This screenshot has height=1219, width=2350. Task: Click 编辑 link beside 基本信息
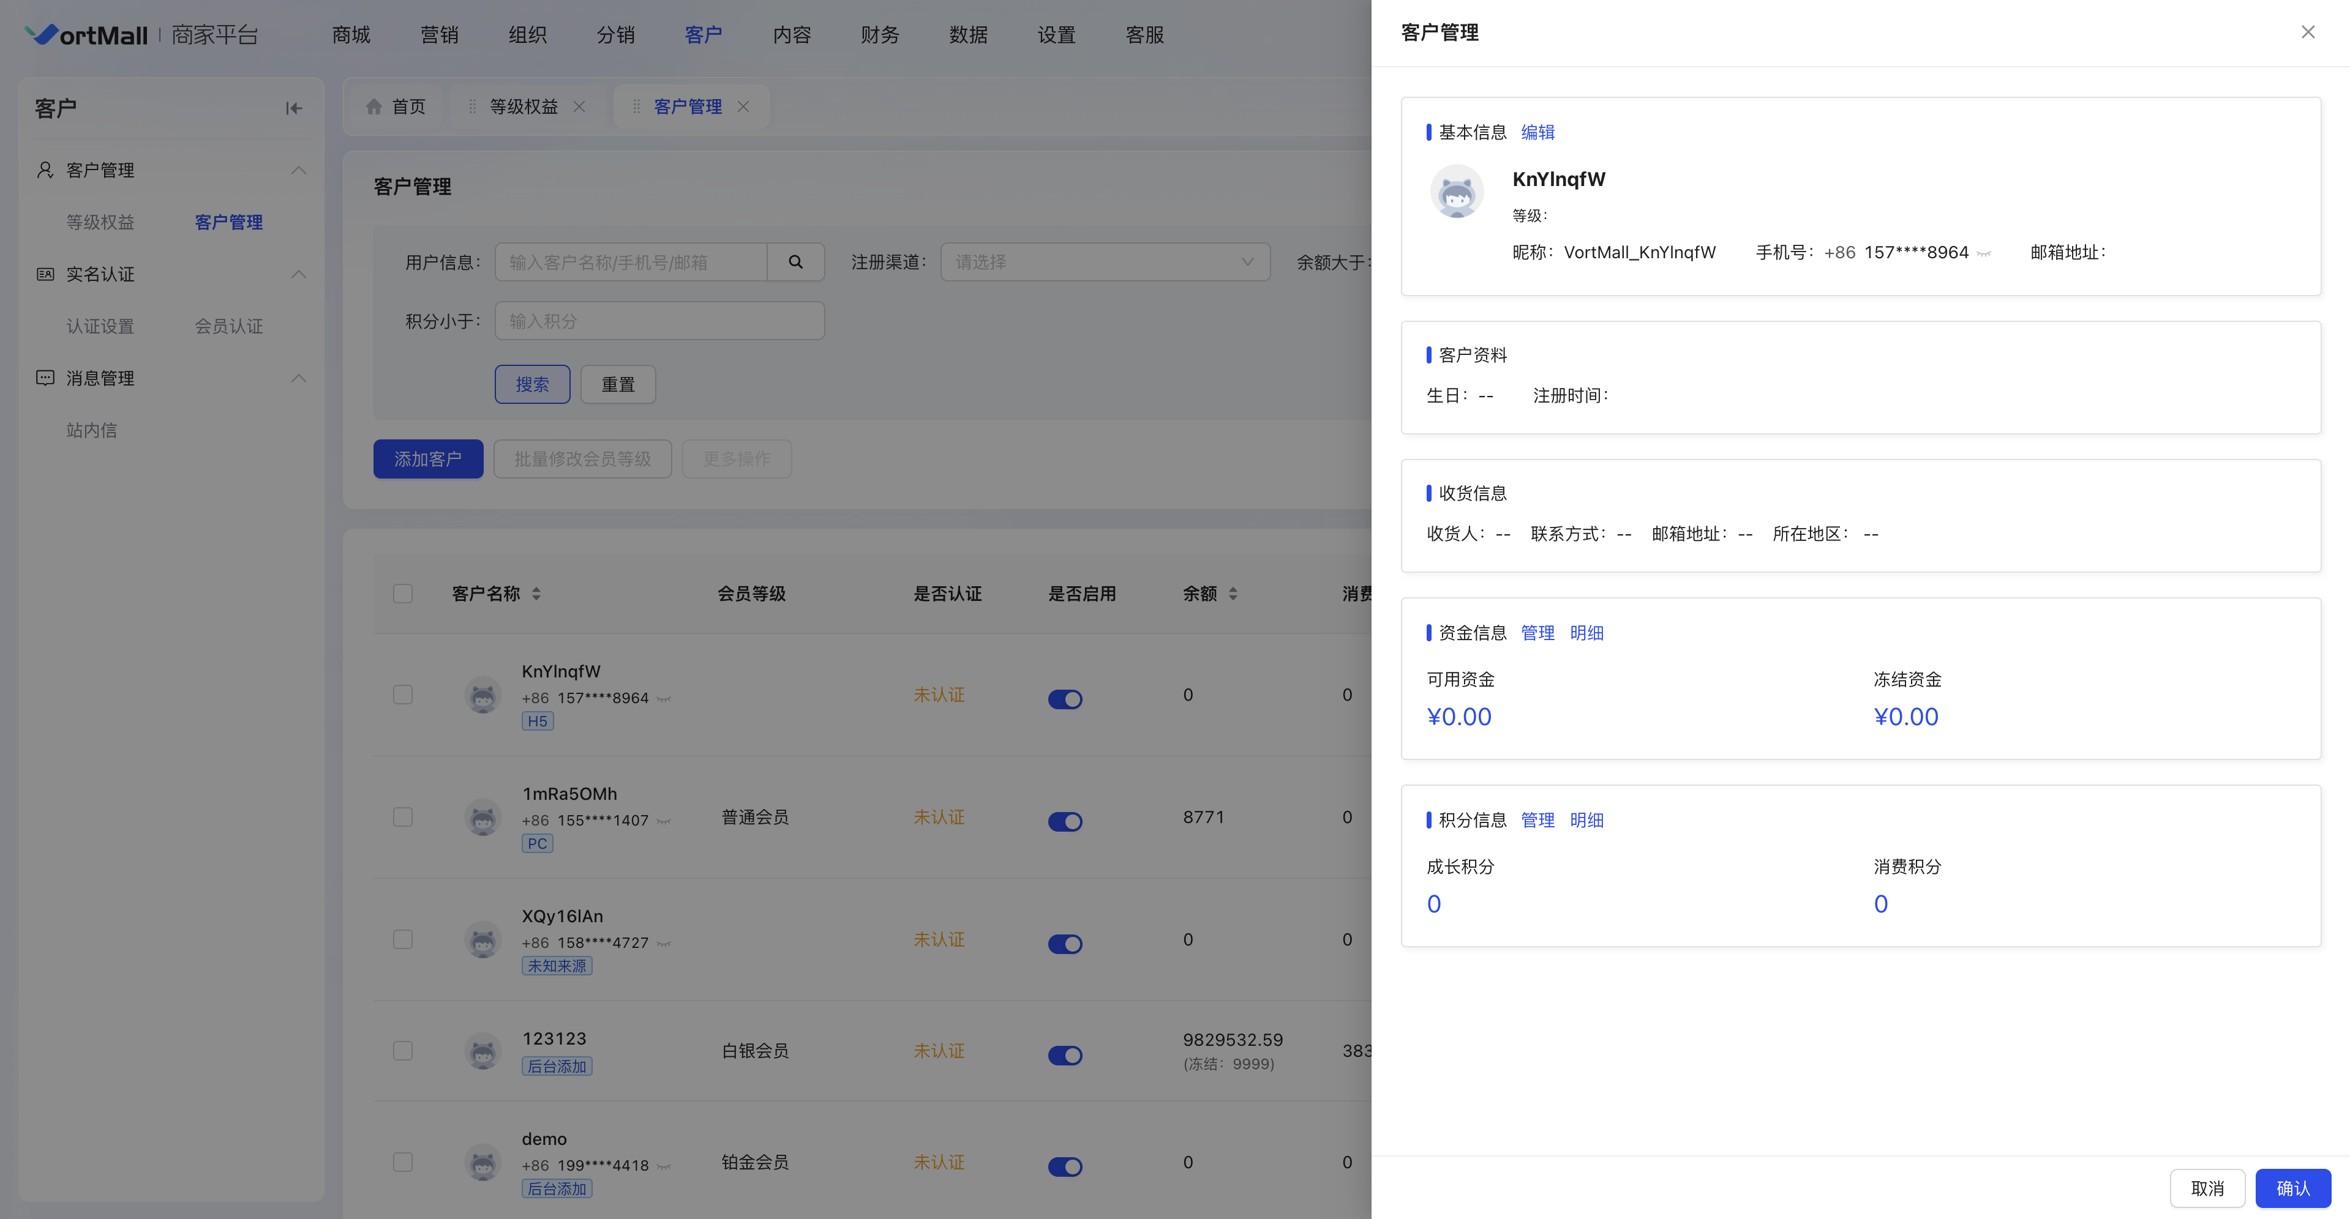(x=1537, y=132)
